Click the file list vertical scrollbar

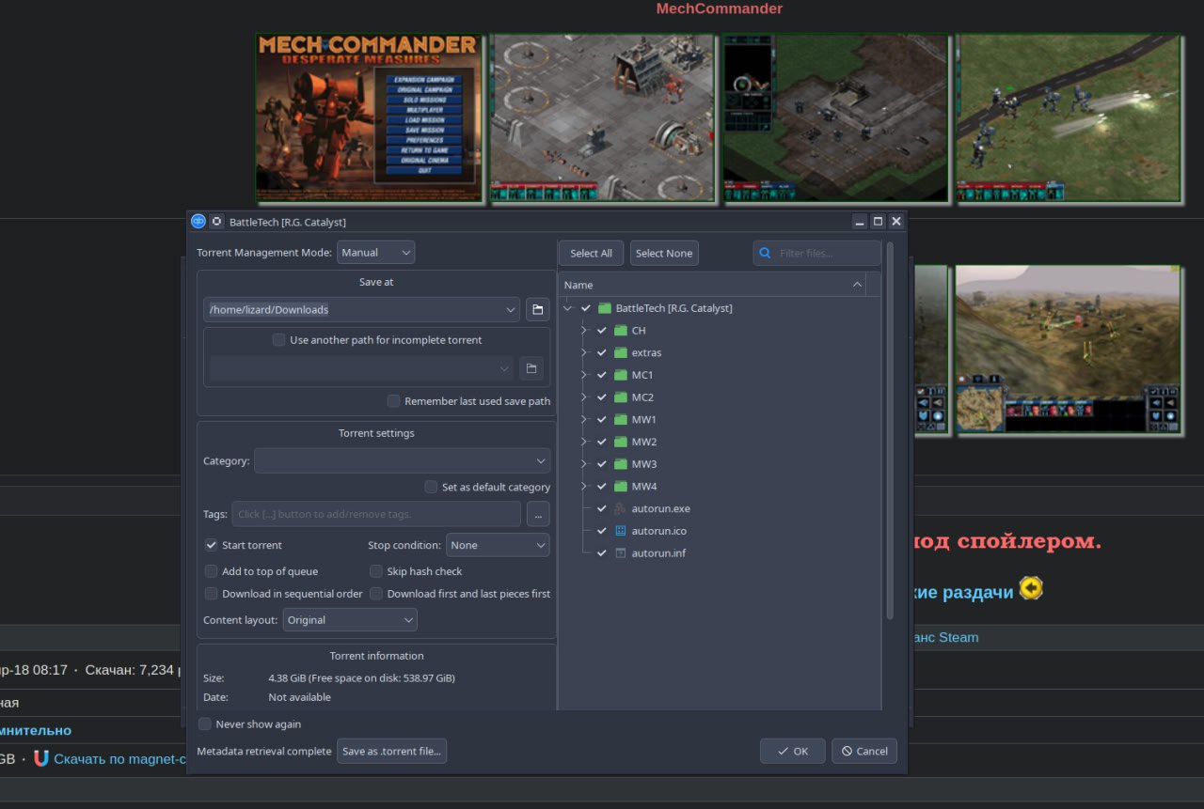click(x=890, y=430)
